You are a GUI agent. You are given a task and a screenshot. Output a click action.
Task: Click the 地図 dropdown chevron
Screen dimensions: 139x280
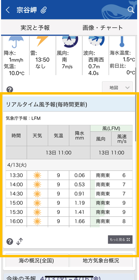point(127,87)
